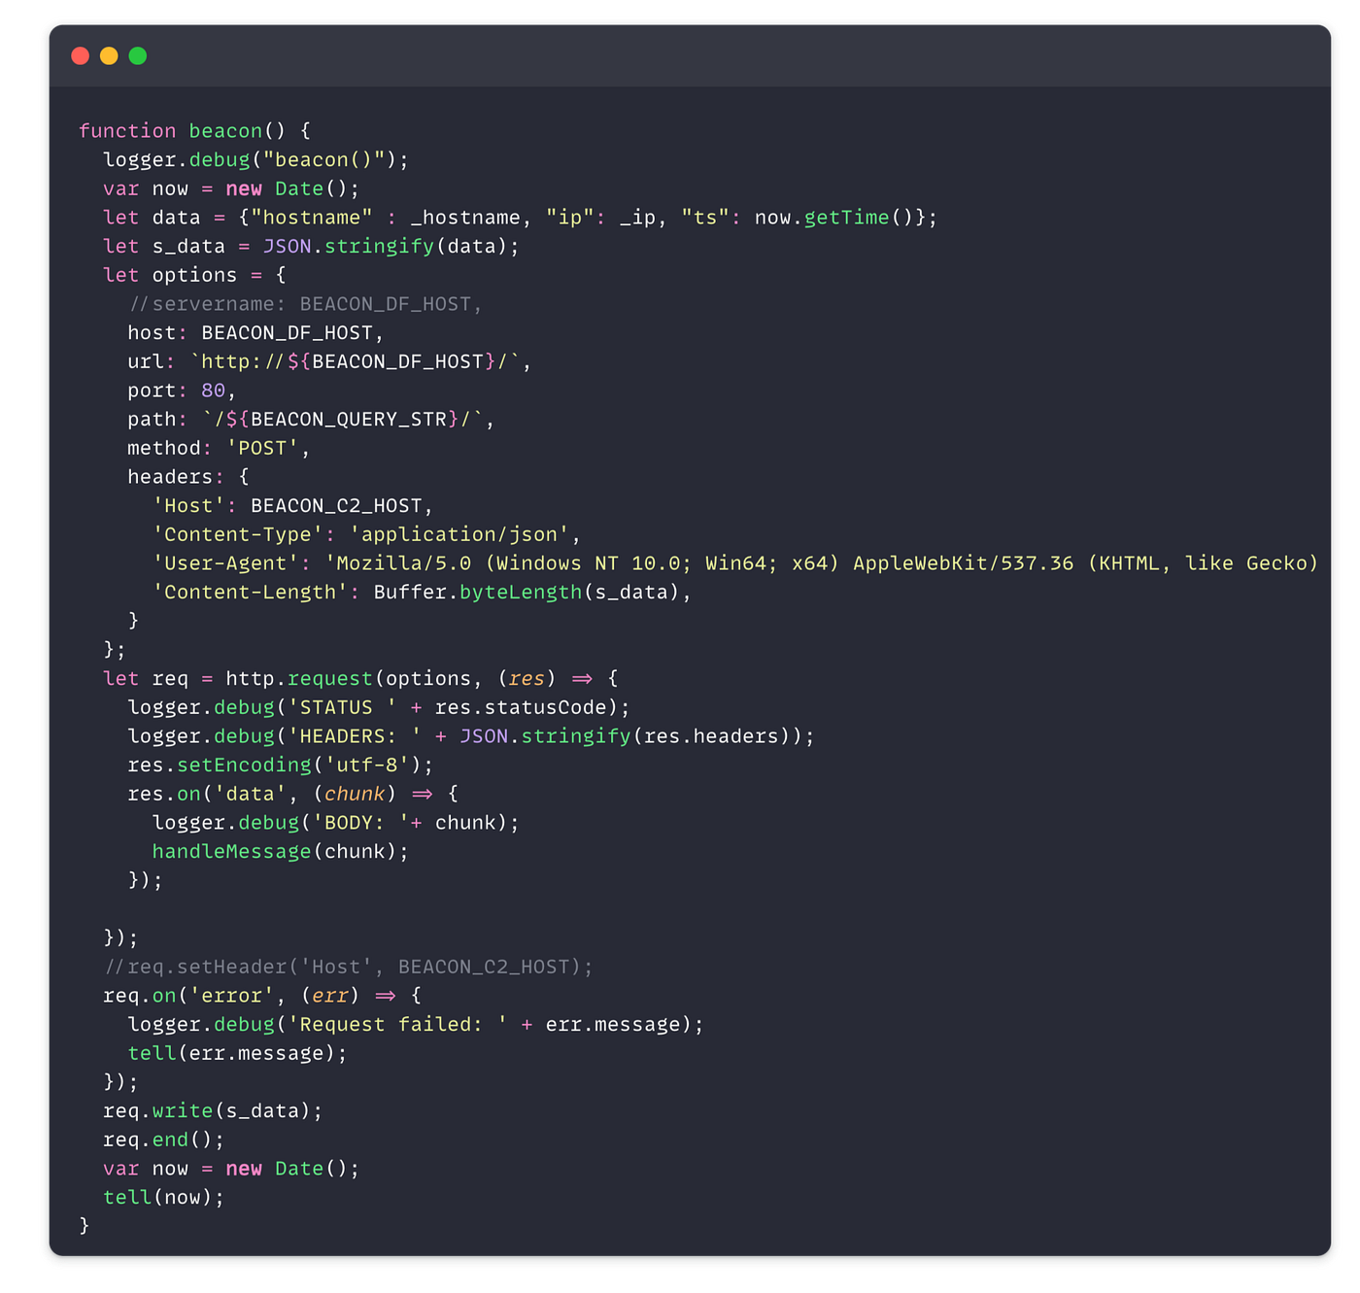
Task: Click the 'Host': BEACON_C2_HOST header line
Action: 292,506
